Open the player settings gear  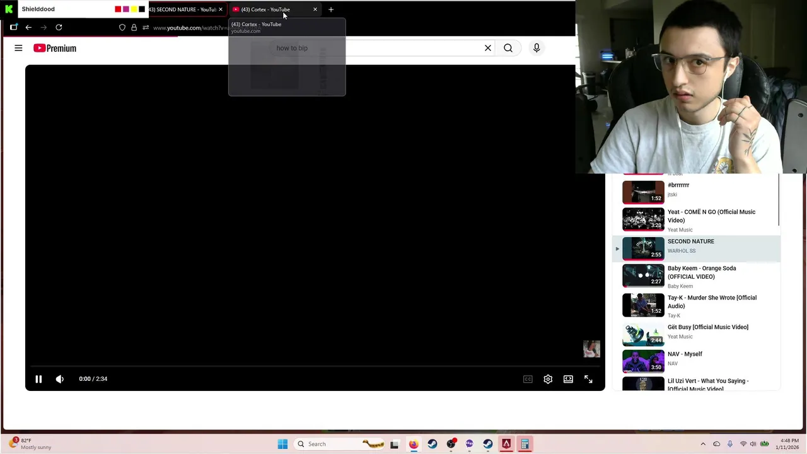tap(548, 379)
